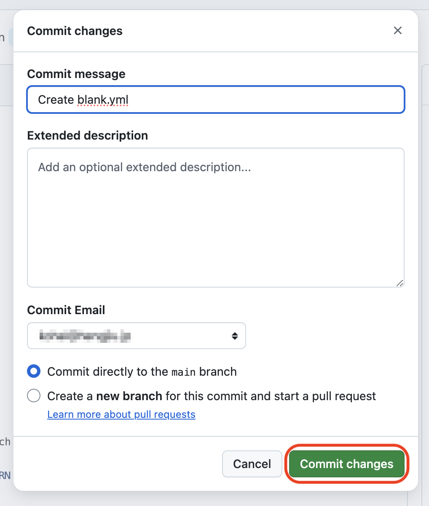
Task: Click the dimmed page area outside the dialog
Action: pyautogui.click(x=5, y=253)
